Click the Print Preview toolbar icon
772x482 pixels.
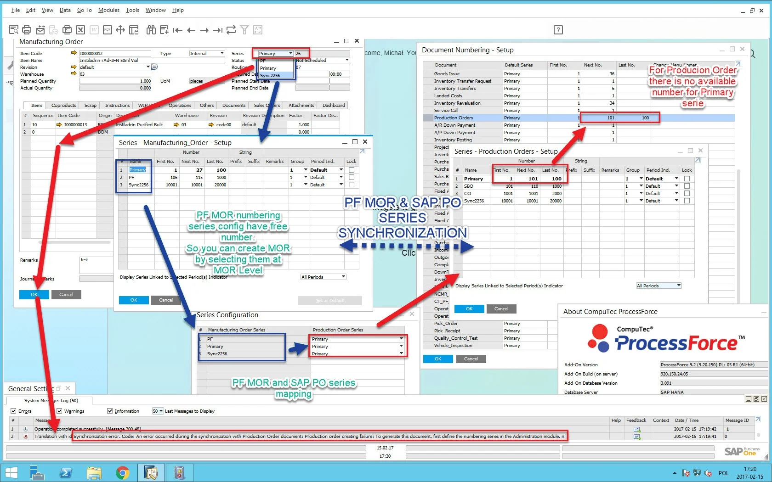[14, 30]
